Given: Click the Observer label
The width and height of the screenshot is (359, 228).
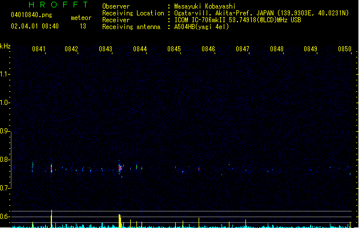Looking at the screenshot, I should coord(116,6).
